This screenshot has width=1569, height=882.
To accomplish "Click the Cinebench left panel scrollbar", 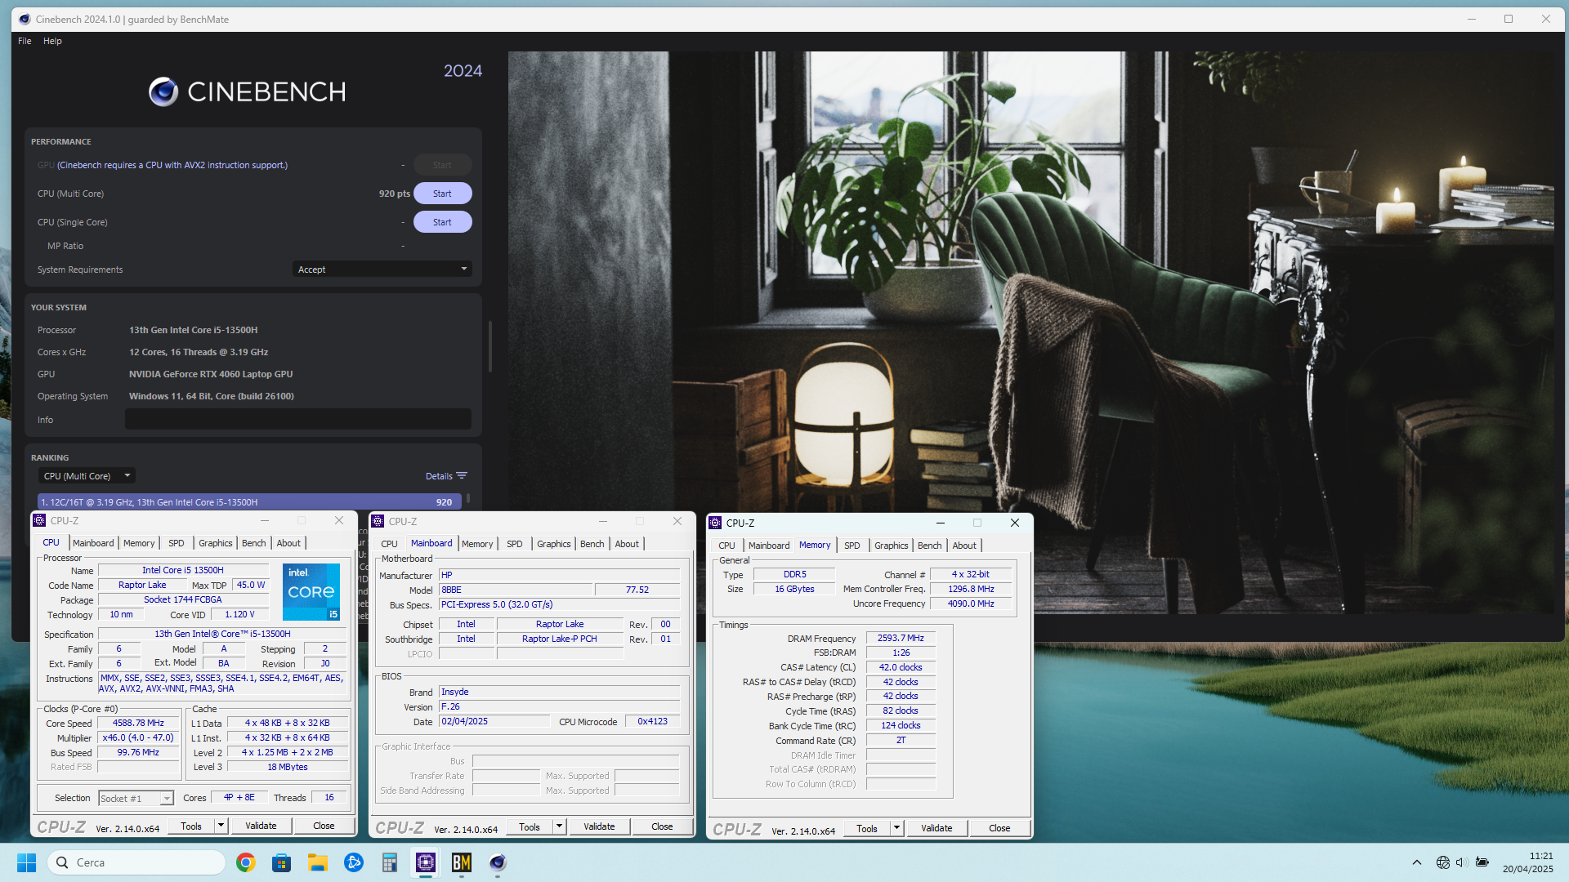I will 489,346.
